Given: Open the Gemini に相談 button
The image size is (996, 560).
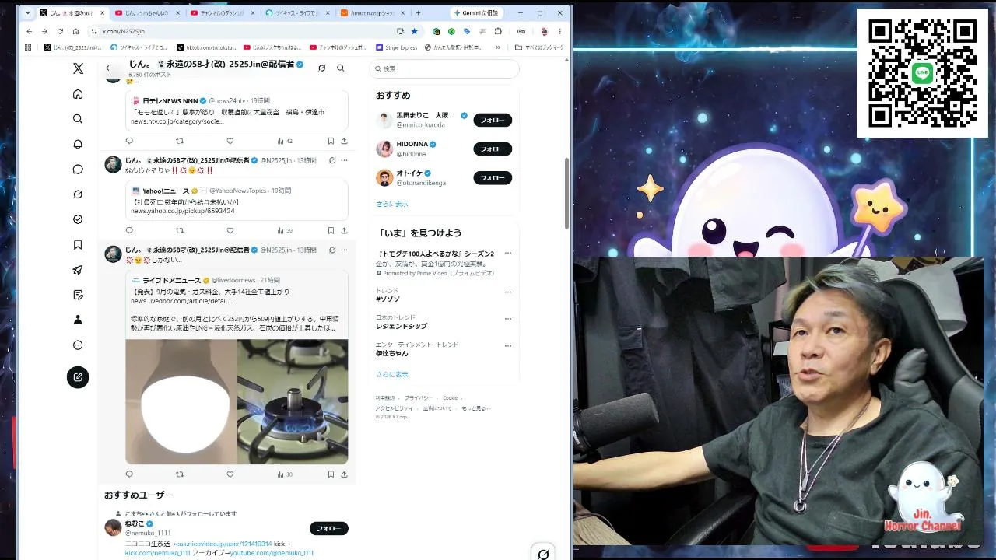Looking at the screenshot, I should (x=478, y=13).
